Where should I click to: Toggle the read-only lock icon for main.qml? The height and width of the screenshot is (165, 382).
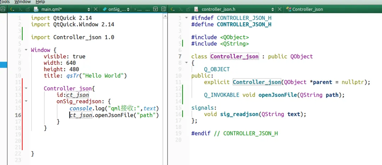click(x=28, y=9)
